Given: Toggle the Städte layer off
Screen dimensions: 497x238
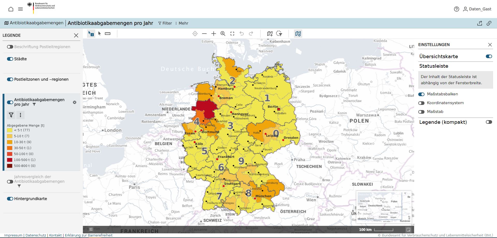Looking at the screenshot, I should pyautogui.click(x=10, y=59).
